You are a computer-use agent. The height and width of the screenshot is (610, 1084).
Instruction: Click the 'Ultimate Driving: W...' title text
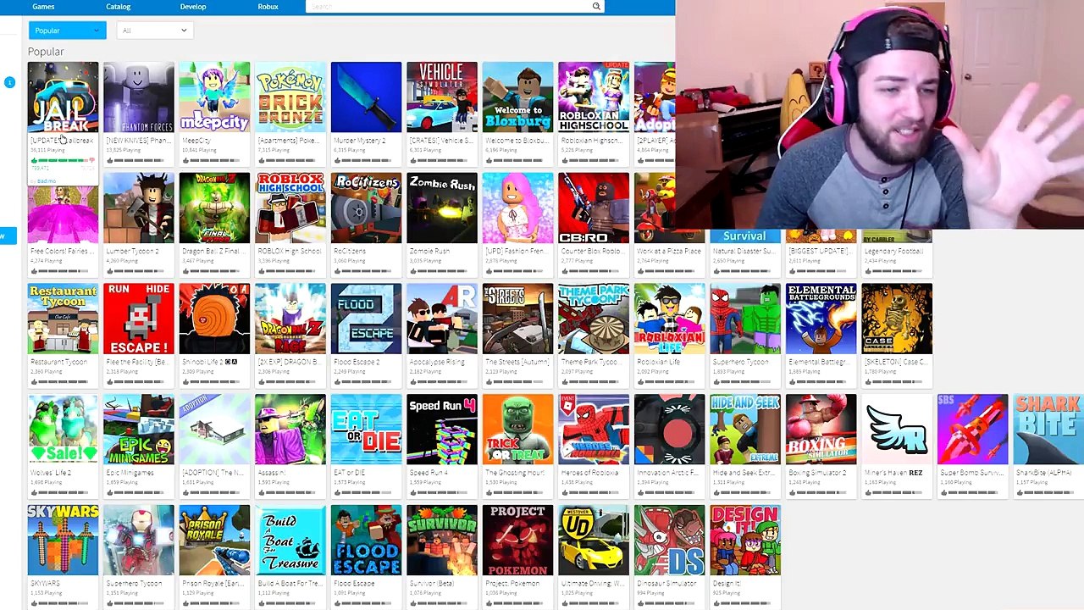[x=593, y=585]
